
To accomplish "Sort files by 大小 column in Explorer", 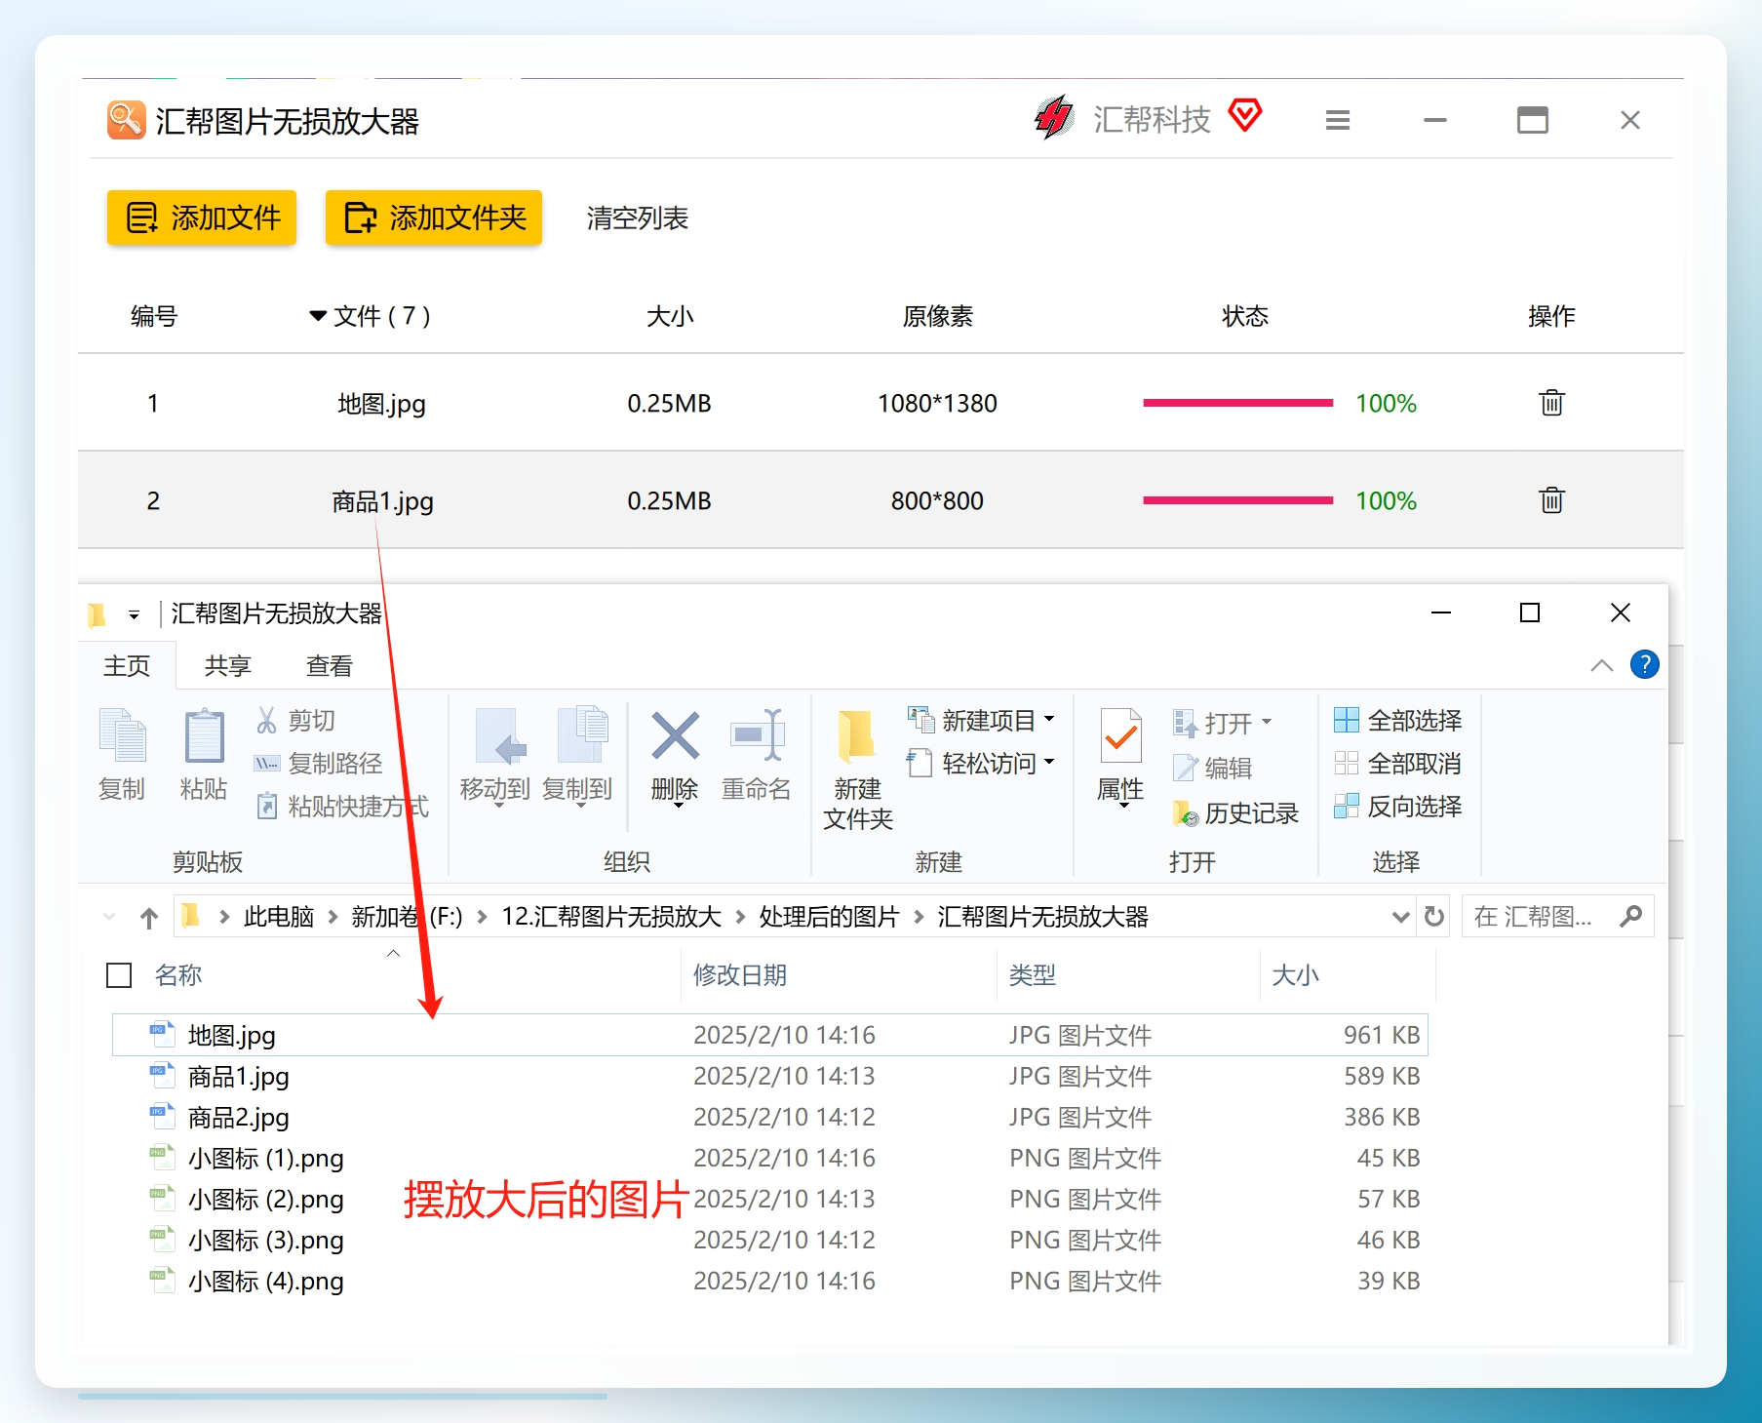I will click(x=1296, y=975).
